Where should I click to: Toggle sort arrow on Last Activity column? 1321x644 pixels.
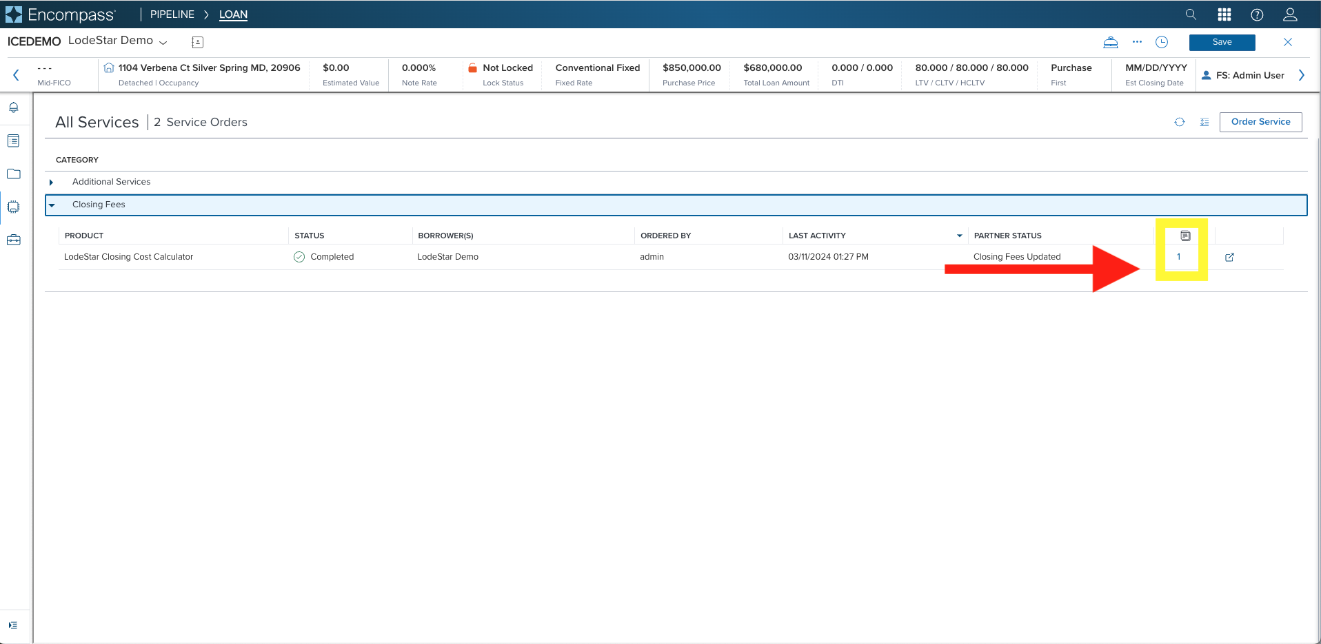point(960,236)
